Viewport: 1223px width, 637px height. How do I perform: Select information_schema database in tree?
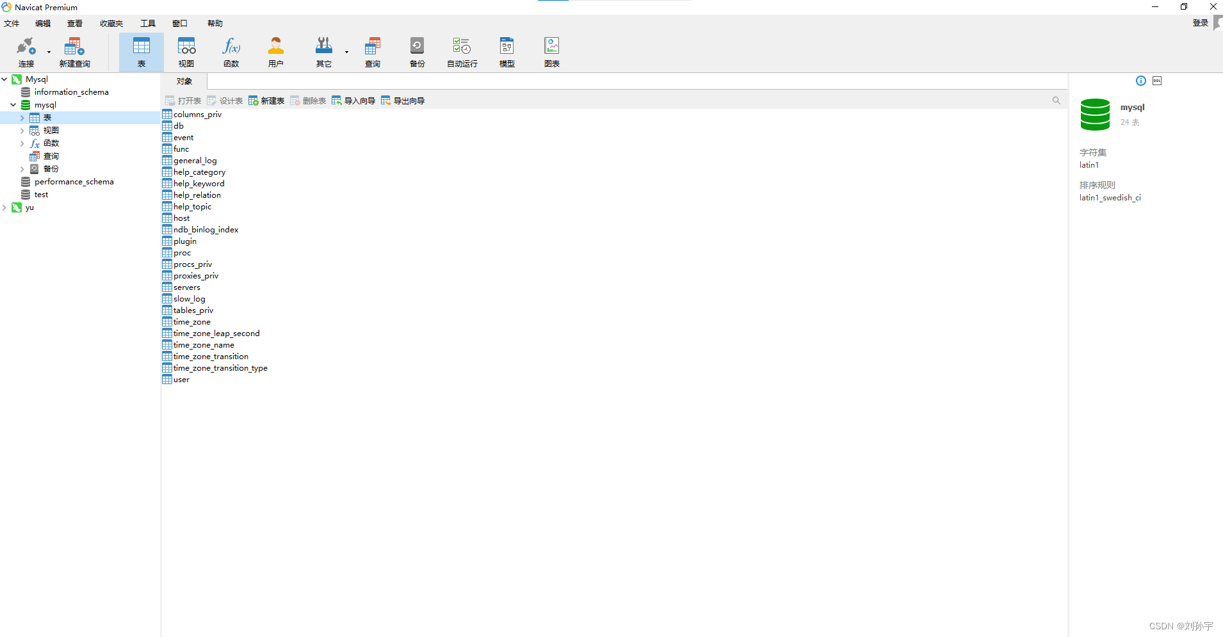pos(71,92)
